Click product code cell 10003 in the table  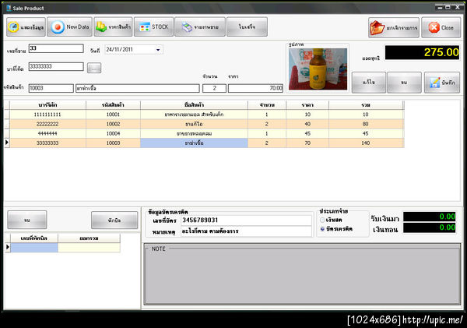113,143
